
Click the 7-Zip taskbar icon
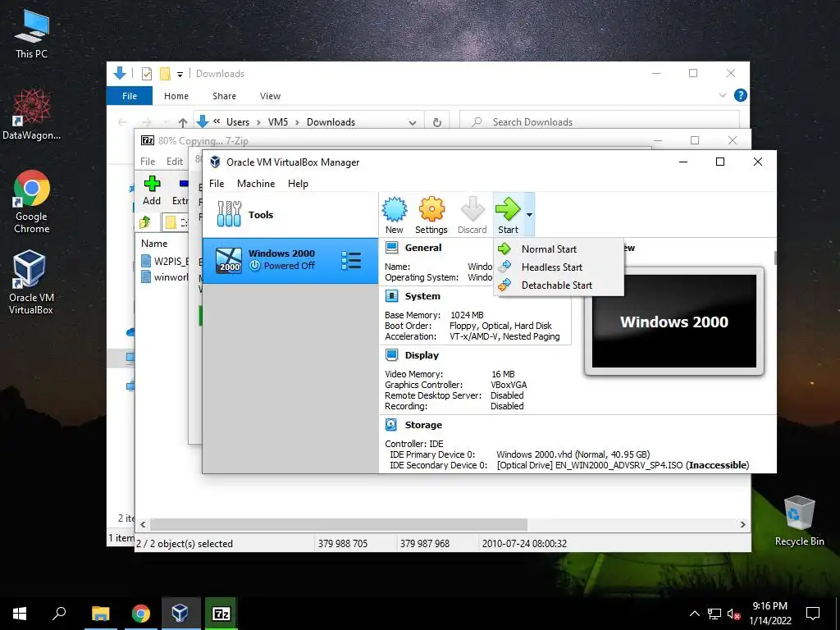coord(221,614)
